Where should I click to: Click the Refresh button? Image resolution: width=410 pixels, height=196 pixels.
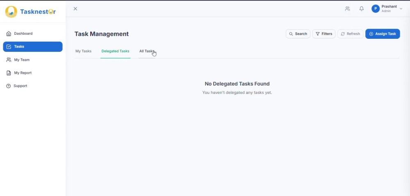click(x=351, y=34)
